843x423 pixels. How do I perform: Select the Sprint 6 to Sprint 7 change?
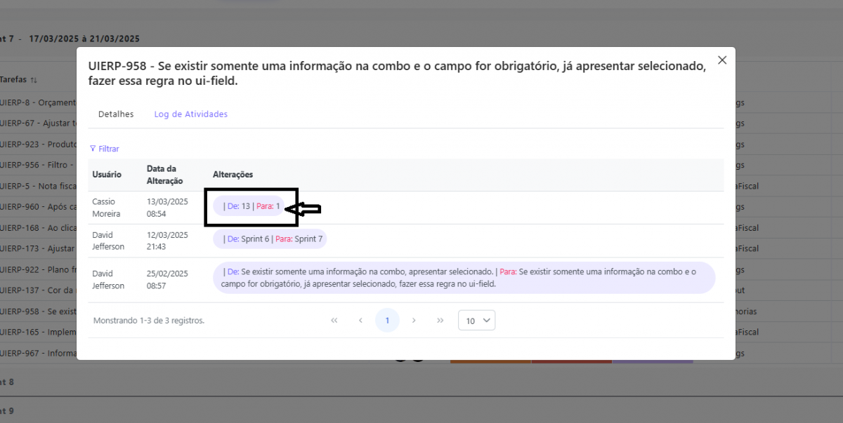[270, 239]
